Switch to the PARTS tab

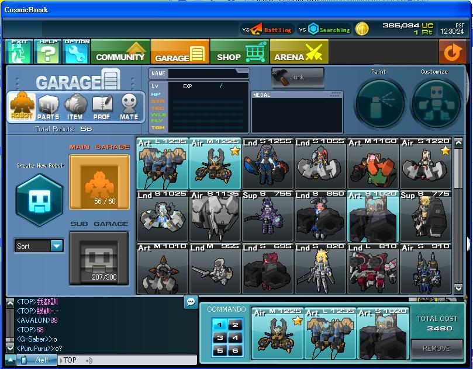pos(49,107)
